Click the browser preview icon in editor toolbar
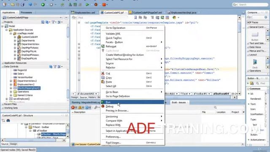Screen dimensions: 270x152 tap(174, 17)
